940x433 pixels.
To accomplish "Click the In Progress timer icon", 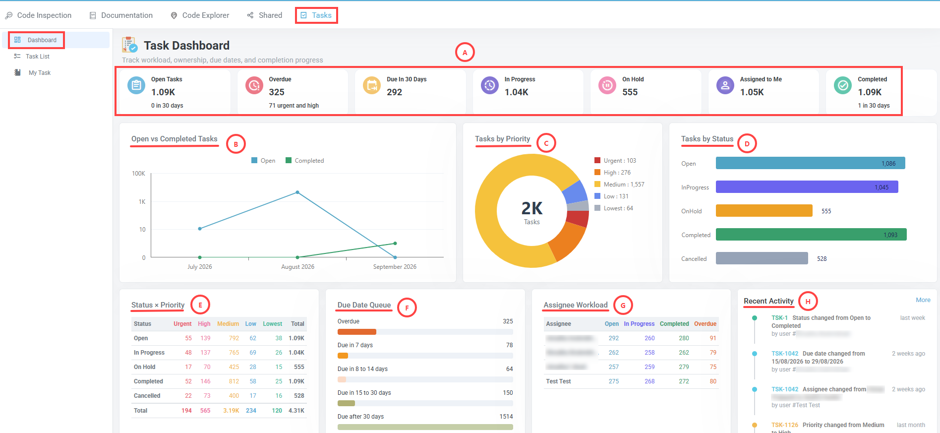I will pyautogui.click(x=490, y=85).
